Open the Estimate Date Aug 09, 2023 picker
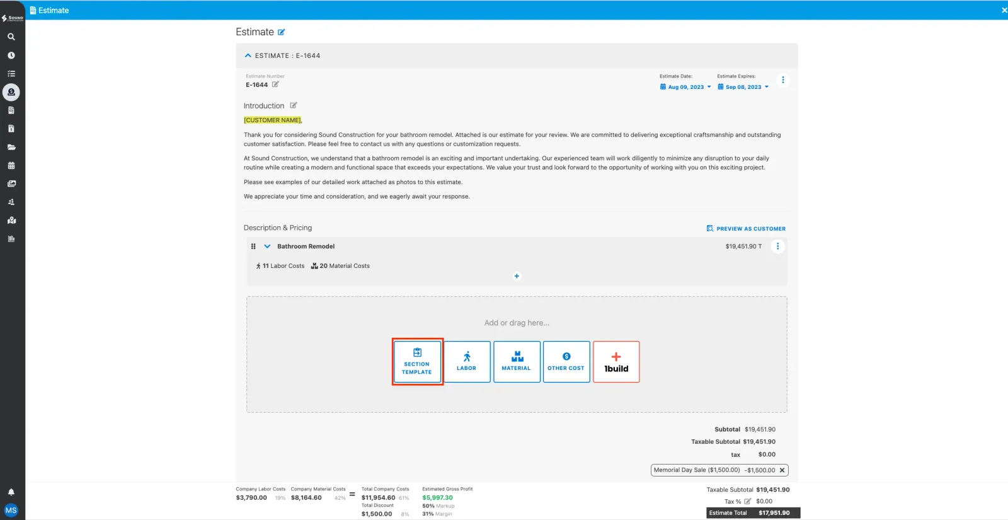 pos(685,87)
